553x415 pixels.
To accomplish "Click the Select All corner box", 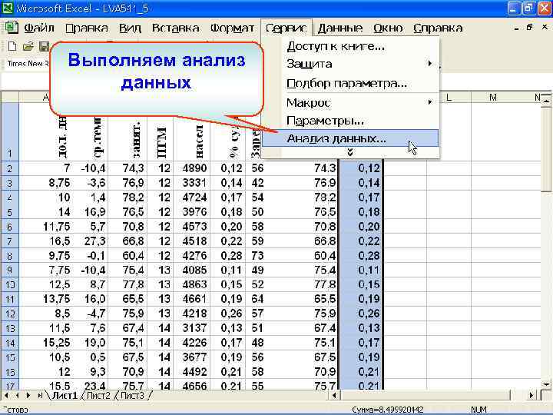I will tap(9, 97).
